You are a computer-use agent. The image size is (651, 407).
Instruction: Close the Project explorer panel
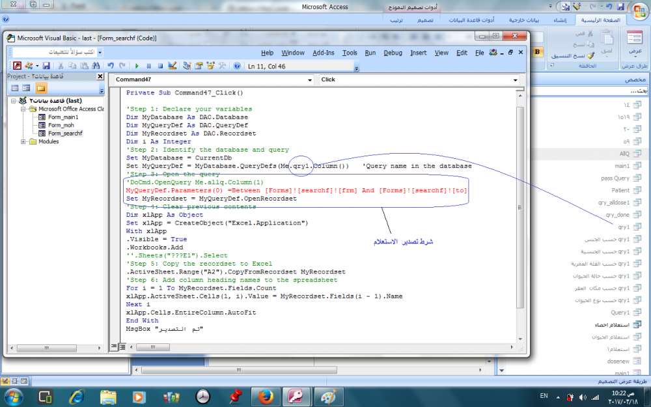pyautogui.click(x=100, y=76)
